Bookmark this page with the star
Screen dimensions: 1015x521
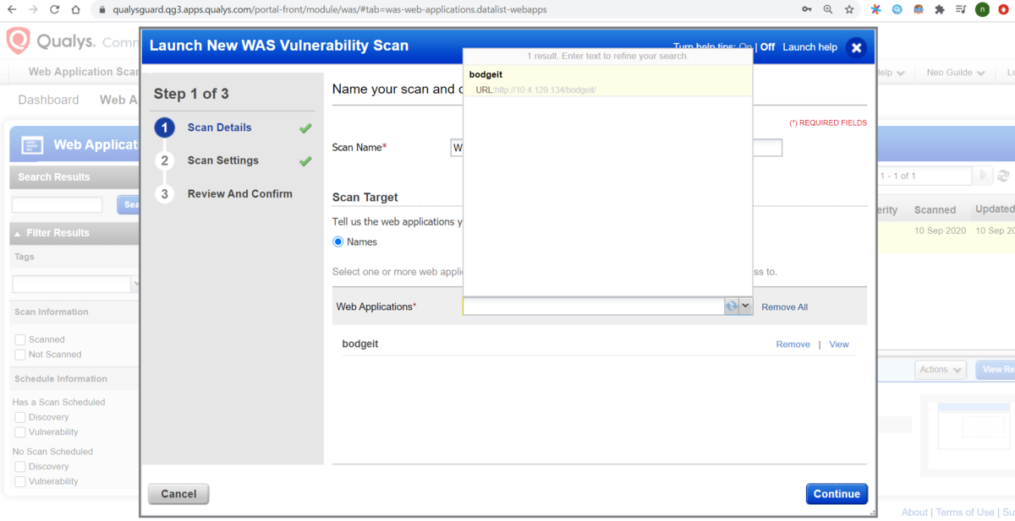(x=849, y=10)
